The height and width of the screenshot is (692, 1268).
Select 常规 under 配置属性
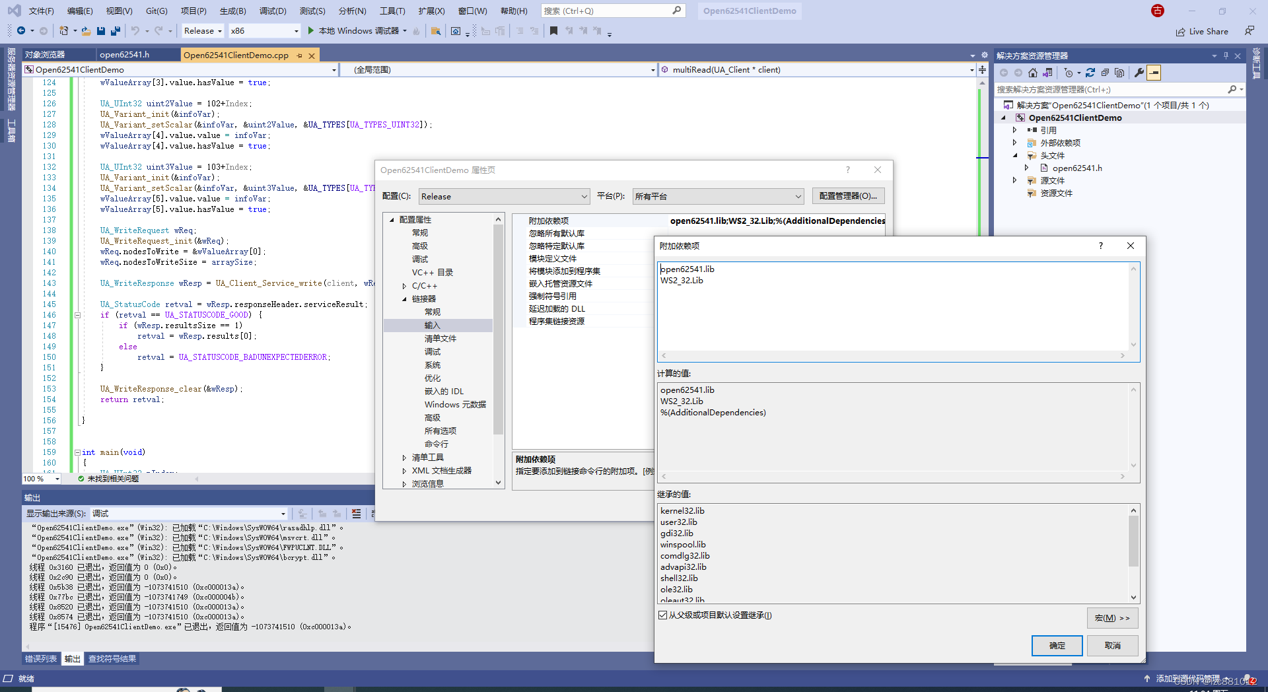click(x=420, y=233)
